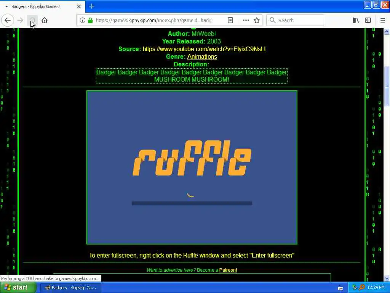Click the magnifier tray icon
Viewport: 390px width, 293px height.
(x=362, y=288)
